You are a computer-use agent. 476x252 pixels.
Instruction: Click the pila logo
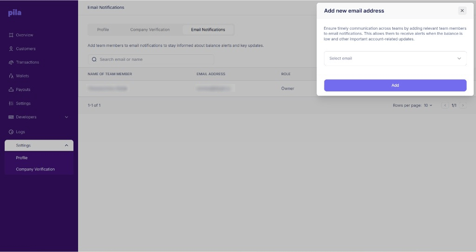[14, 13]
